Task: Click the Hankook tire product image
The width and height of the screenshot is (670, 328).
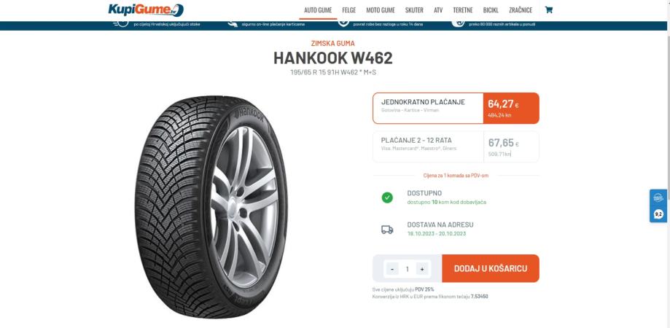Action: coord(211,207)
